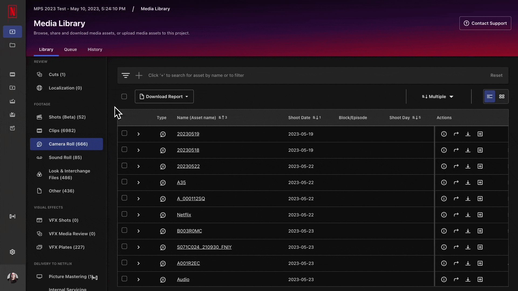
Task: Sort by Shoot Day sort icon
Action: tap(416, 117)
